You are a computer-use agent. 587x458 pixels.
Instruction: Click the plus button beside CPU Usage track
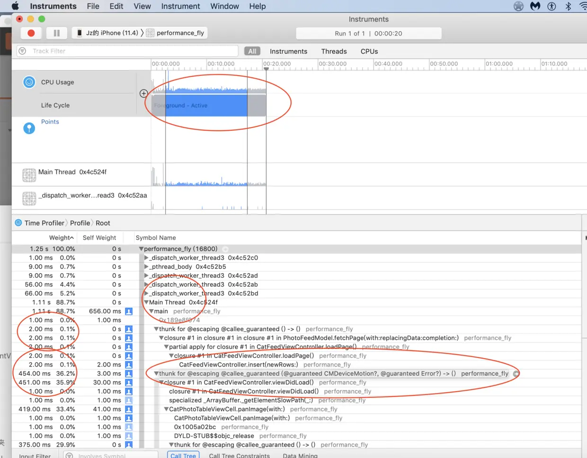(x=143, y=93)
